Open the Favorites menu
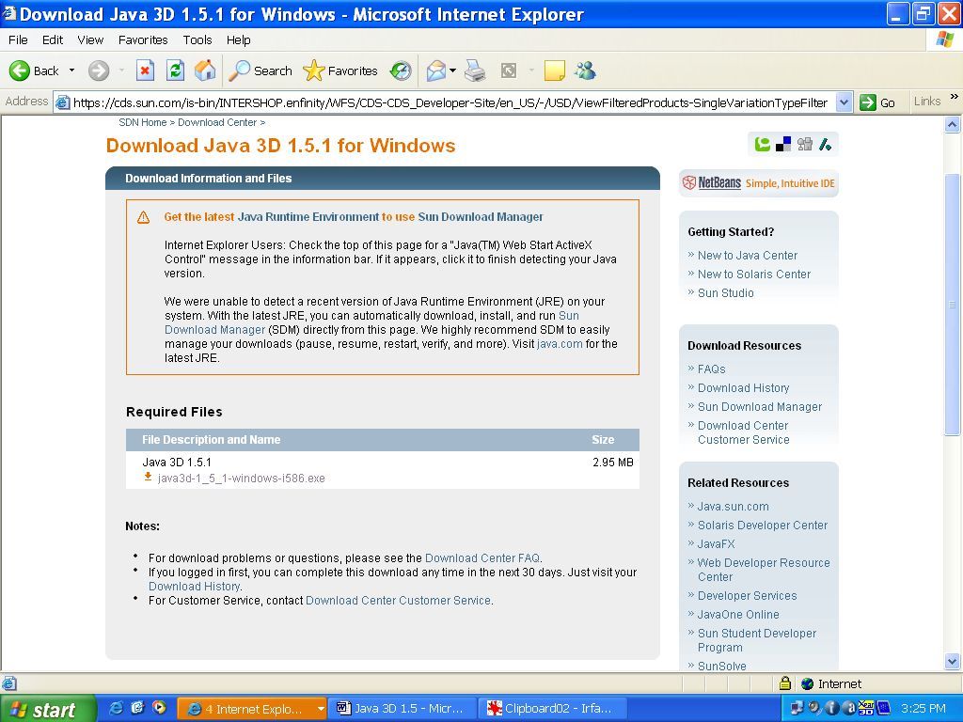Image resolution: width=963 pixels, height=722 pixels. pyautogui.click(x=143, y=39)
